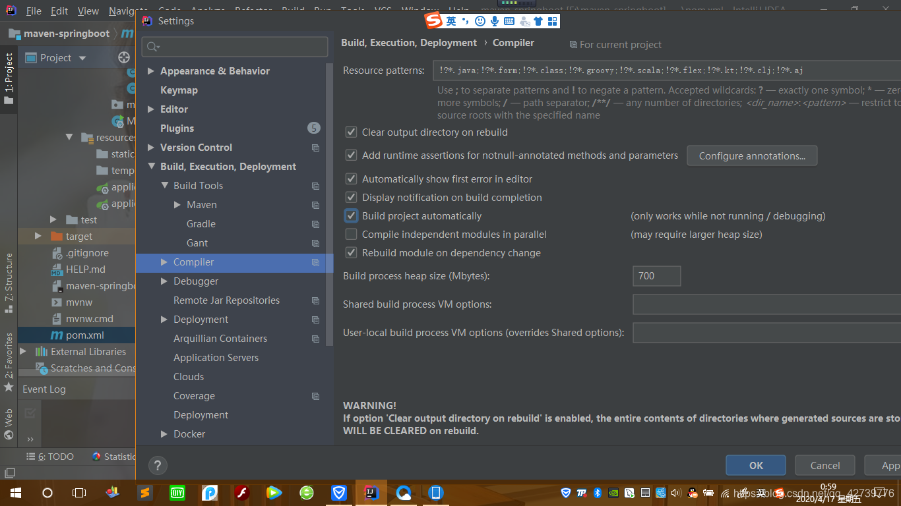Click project-level icon beside Gant

click(316, 243)
